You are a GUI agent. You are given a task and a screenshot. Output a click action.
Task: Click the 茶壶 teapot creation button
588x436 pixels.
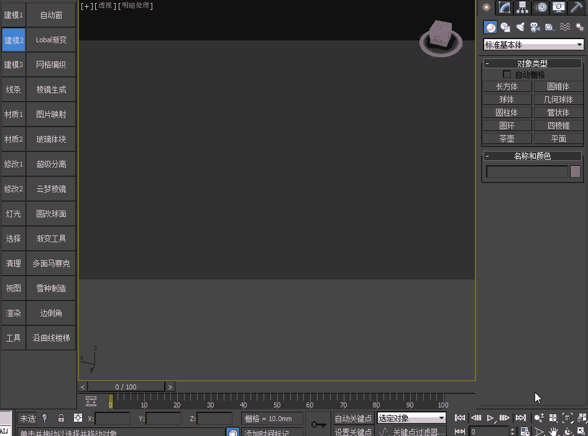tap(507, 138)
